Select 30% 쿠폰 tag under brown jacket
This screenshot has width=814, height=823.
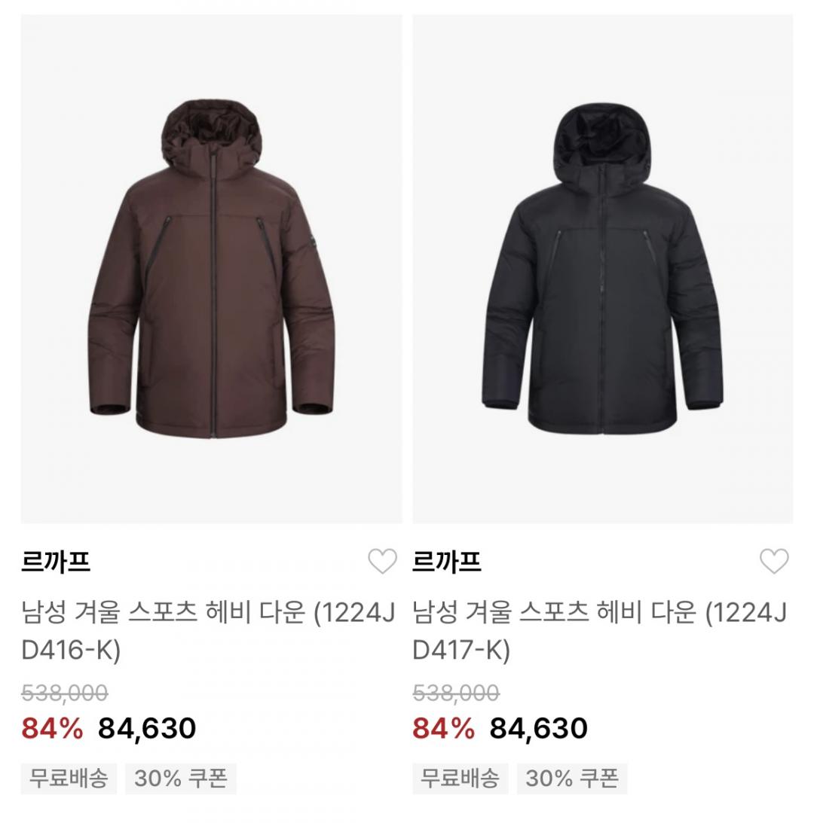coord(181,779)
